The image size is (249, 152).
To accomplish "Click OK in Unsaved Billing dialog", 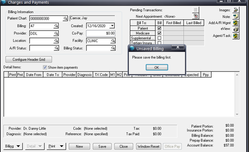I will [x=157, y=67].
